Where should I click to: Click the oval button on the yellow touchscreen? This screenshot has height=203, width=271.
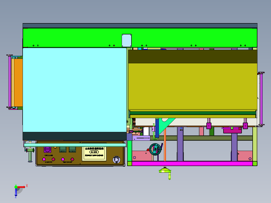94,152
